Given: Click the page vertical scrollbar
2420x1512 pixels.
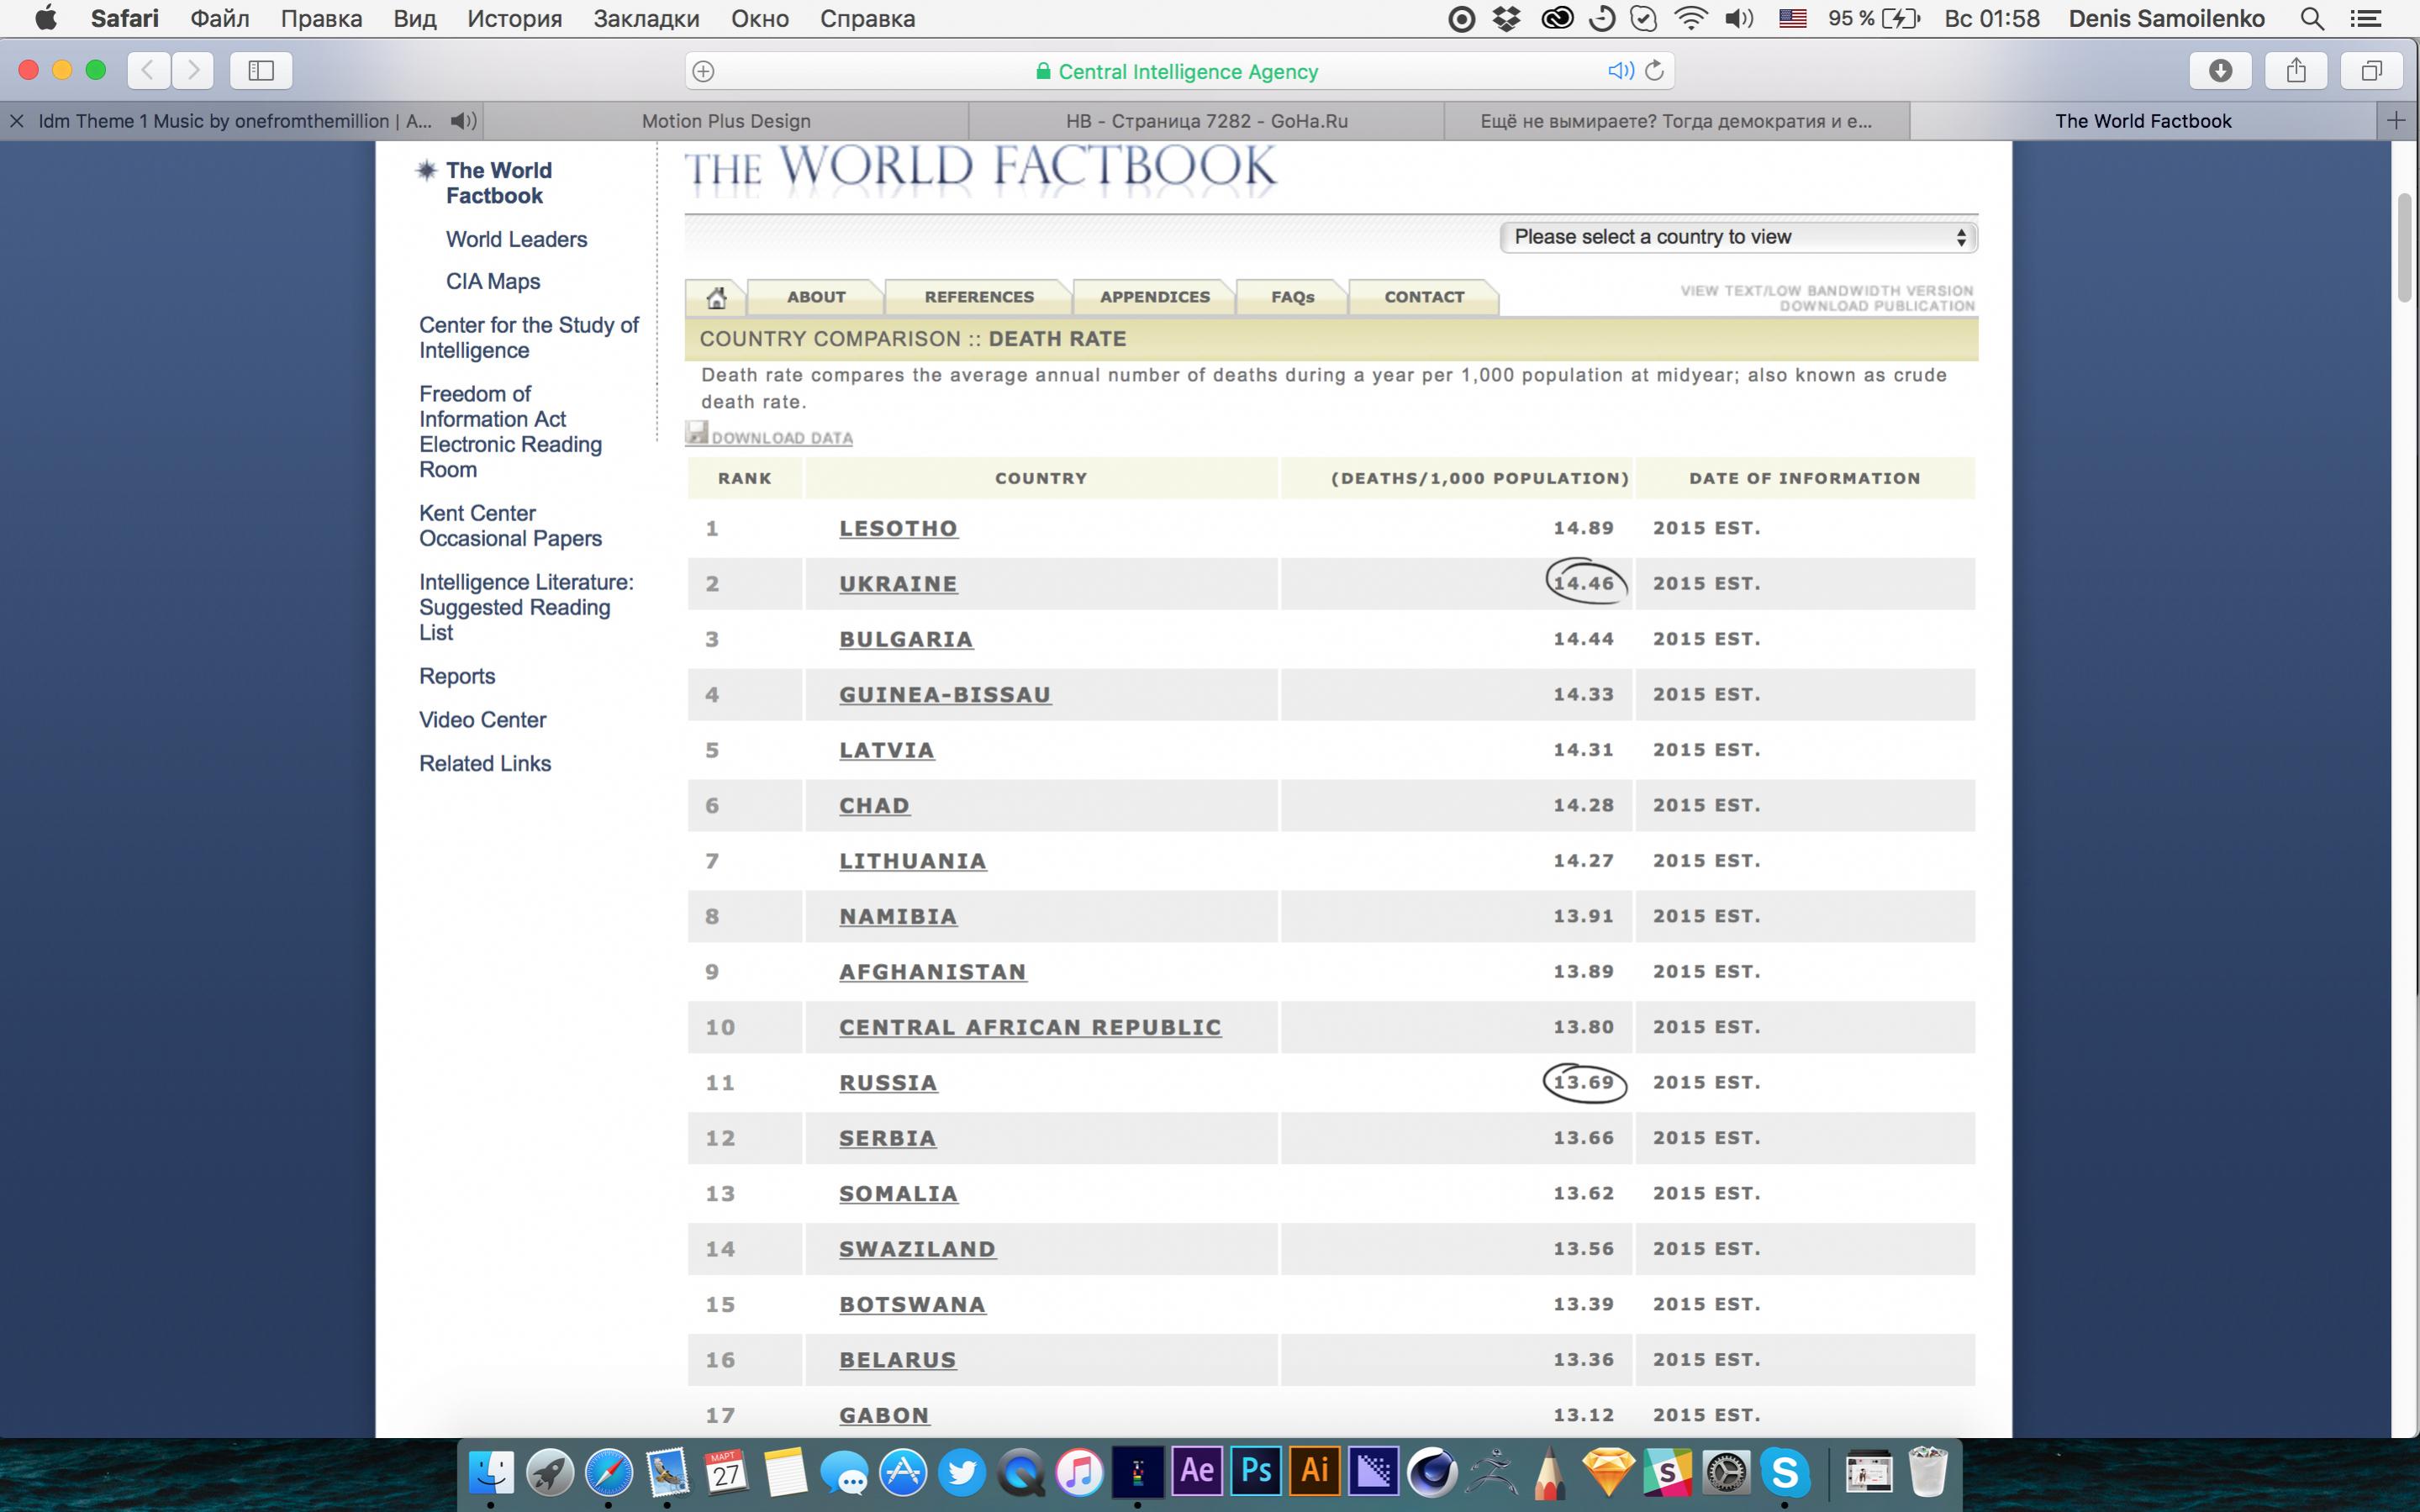Looking at the screenshot, I should [2406, 246].
